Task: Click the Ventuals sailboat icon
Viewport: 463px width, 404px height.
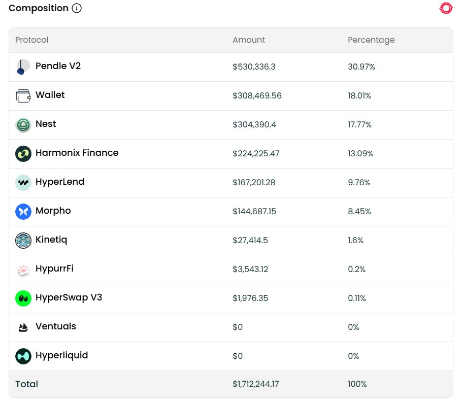Action: click(23, 327)
